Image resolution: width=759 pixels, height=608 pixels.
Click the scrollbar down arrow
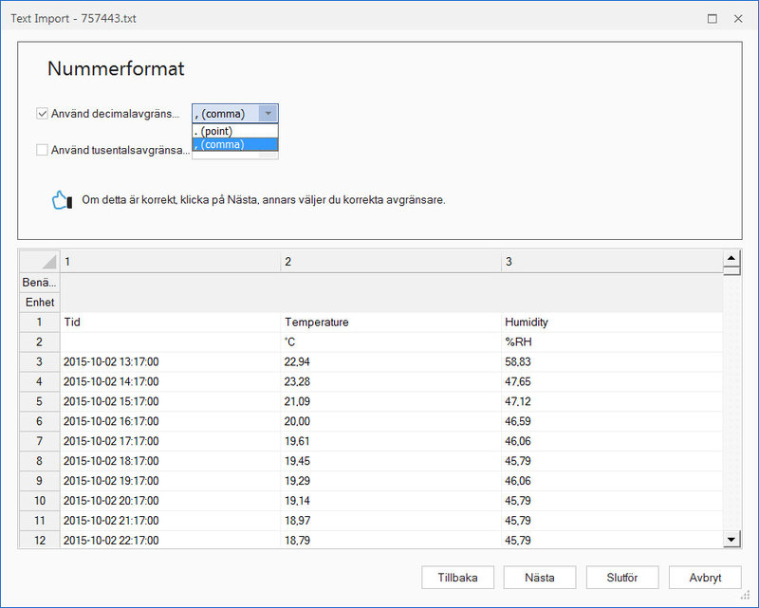(x=731, y=539)
